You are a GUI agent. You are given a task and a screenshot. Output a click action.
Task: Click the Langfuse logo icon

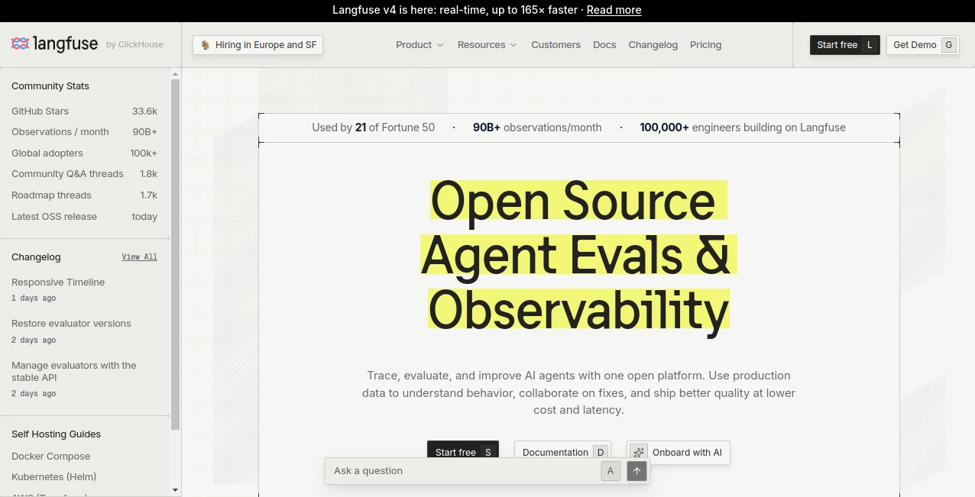(x=20, y=44)
